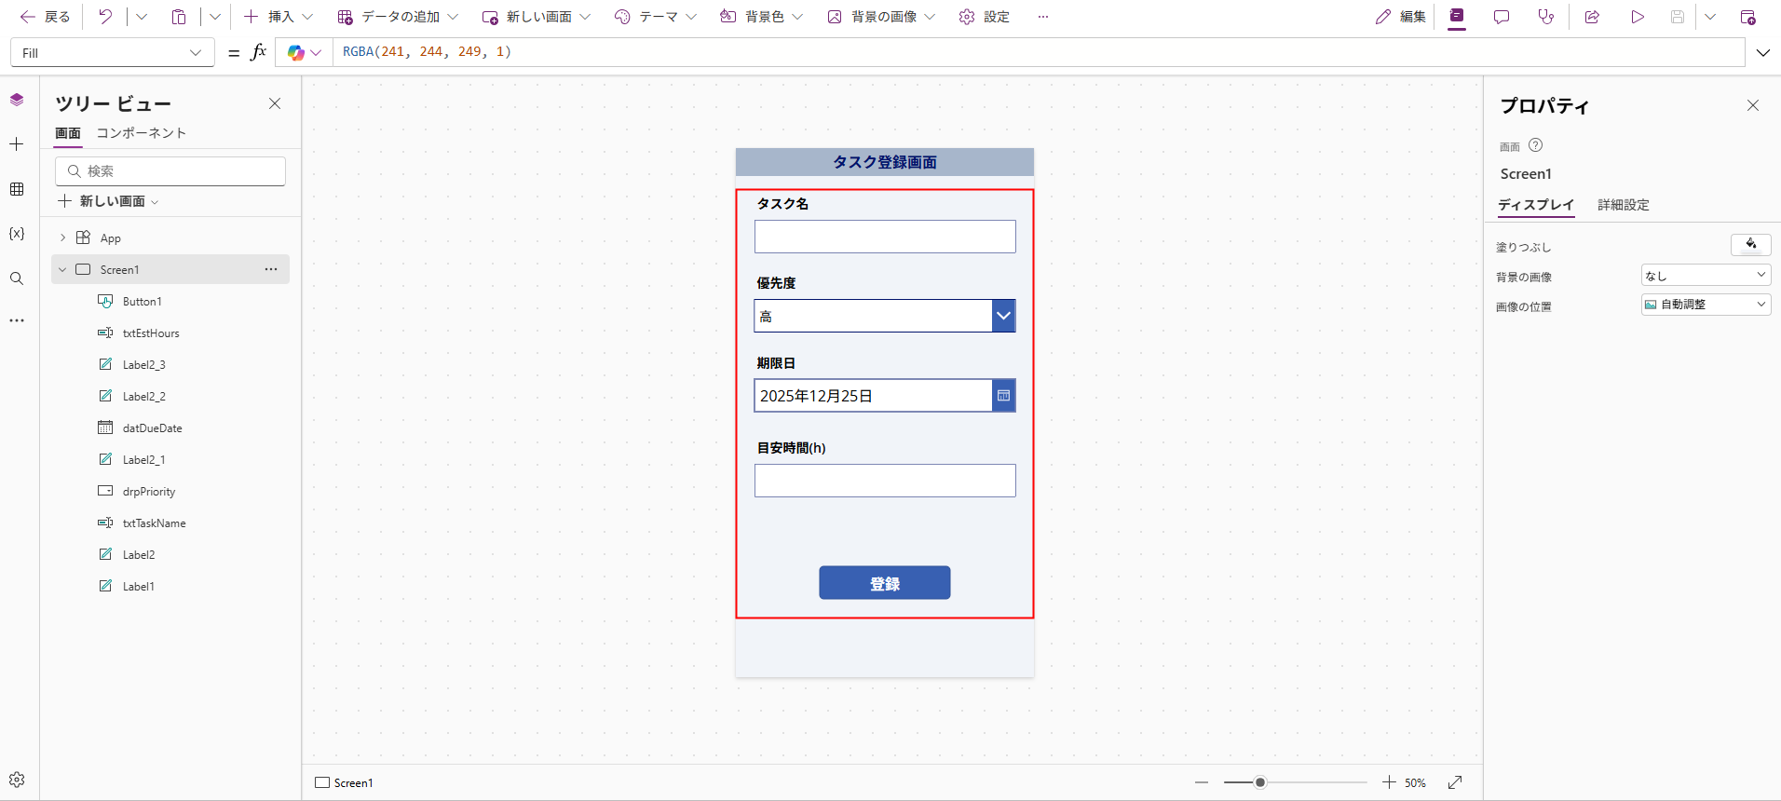
Task: Click the Settings gear at the bottom left
Action: (17, 780)
